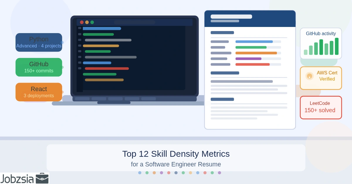Click the address bar in laptop window
Viewport: 352px width, 184px height.
pos(135,22)
